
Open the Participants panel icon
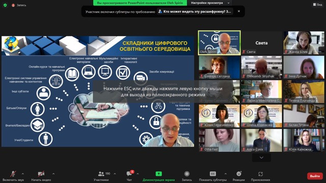tap(101, 174)
